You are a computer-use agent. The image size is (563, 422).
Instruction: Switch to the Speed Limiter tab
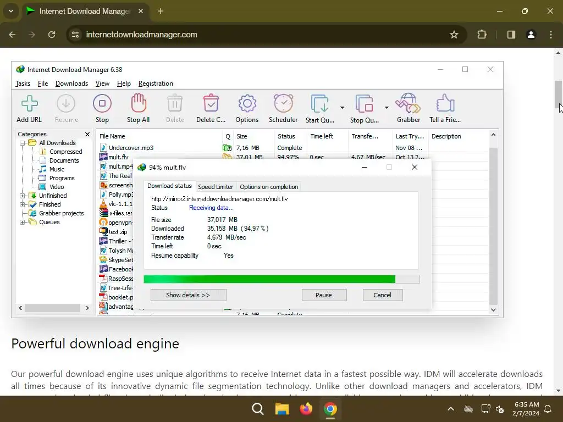(216, 187)
